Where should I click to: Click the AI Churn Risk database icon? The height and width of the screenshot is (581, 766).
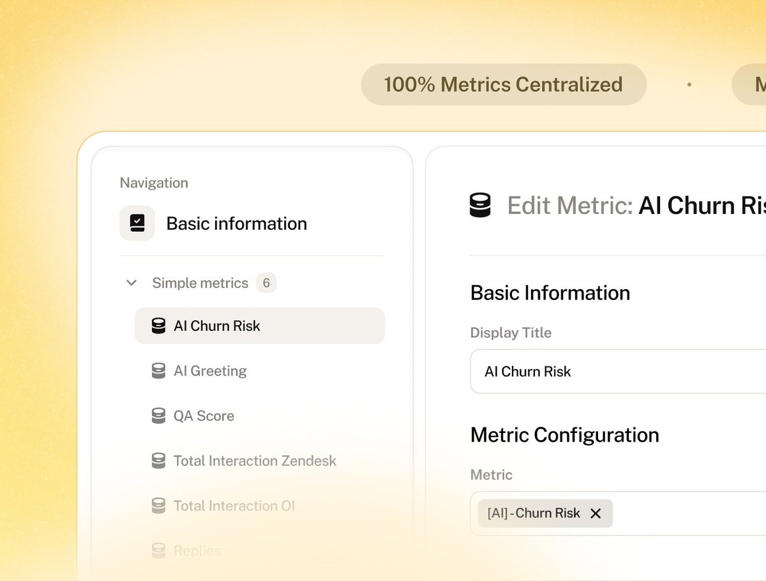(158, 326)
